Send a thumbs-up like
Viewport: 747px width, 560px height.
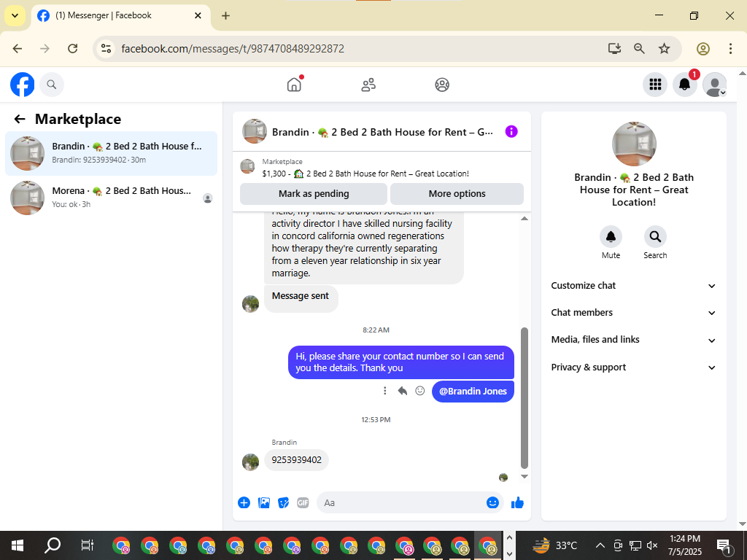pos(517,503)
